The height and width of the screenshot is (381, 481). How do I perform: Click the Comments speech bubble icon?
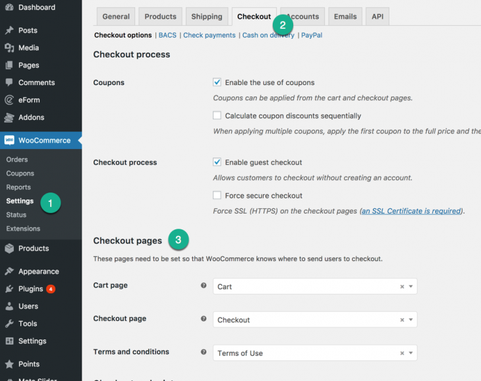9,82
